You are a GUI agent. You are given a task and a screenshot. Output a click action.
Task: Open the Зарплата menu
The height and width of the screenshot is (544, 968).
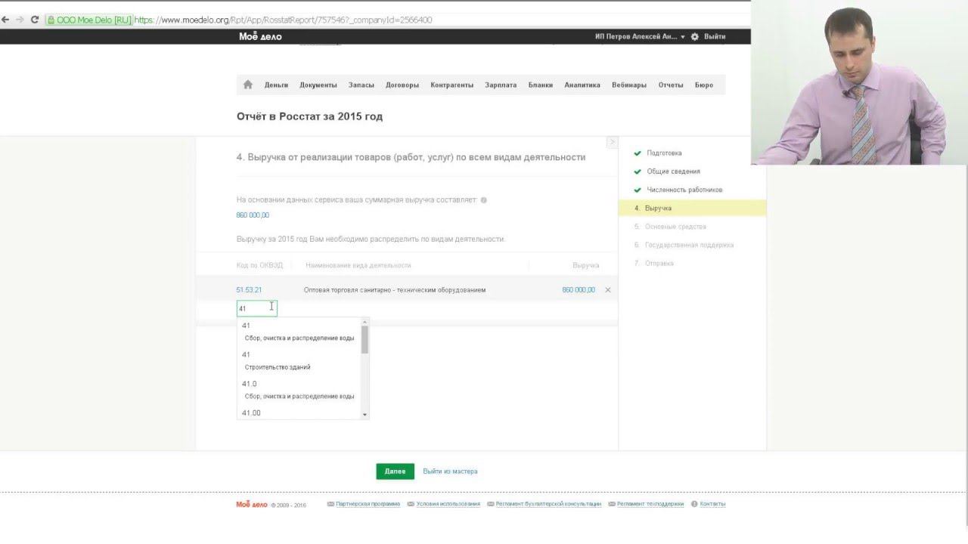pos(501,85)
